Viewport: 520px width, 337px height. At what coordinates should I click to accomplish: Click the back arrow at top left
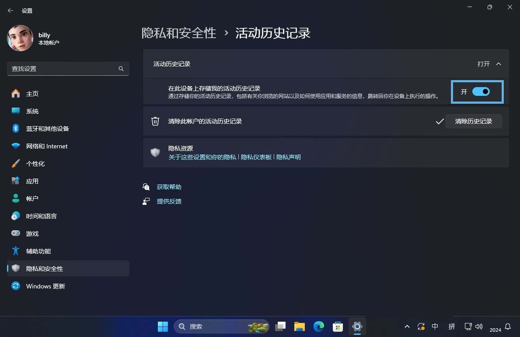(x=10, y=10)
